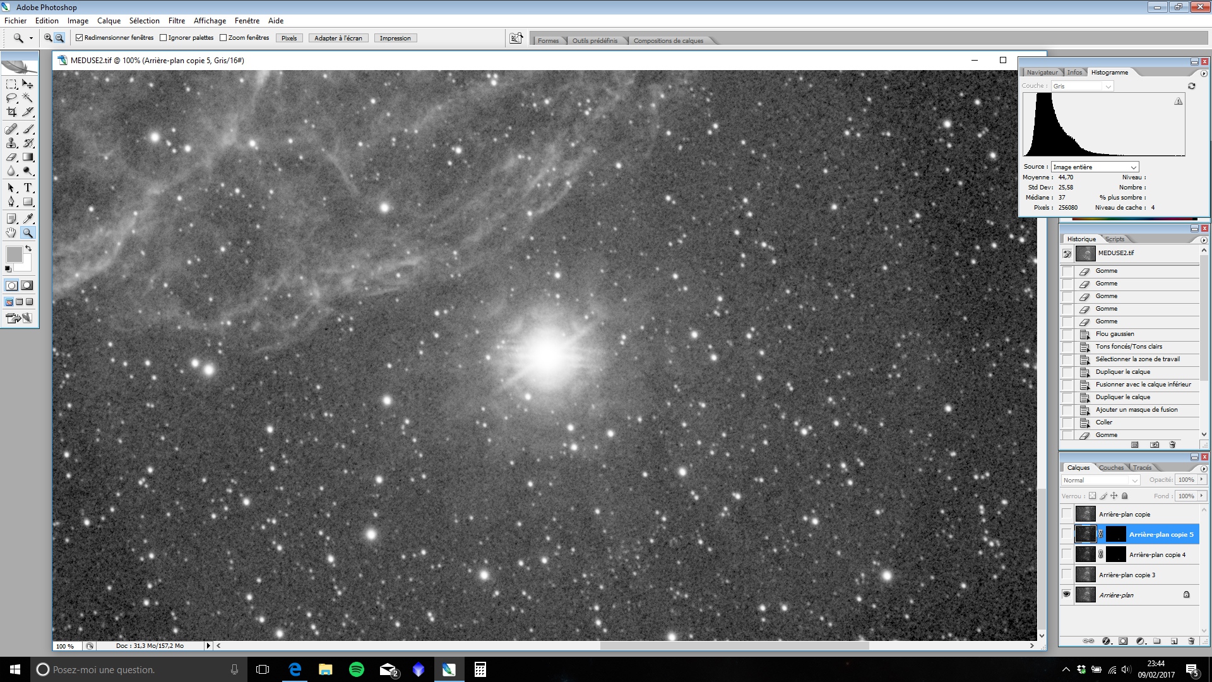Select the Lasso tool
Viewport: 1212px width, 682px height.
11,98
